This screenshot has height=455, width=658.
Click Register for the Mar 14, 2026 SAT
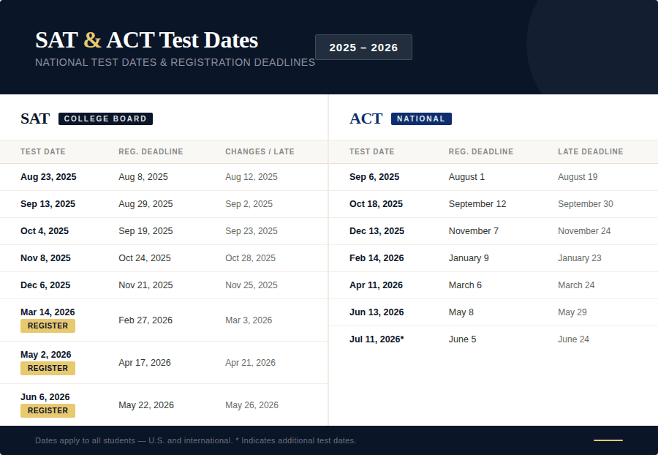(48, 326)
